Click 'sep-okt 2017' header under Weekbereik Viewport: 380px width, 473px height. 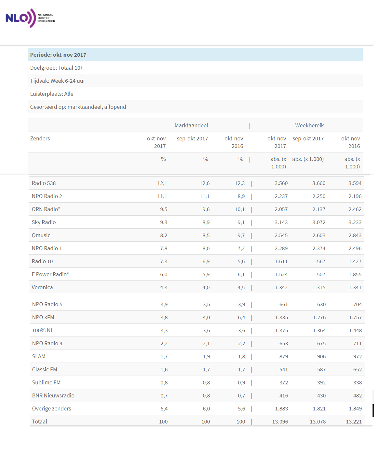pyautogui.click(x=308, y=138)
